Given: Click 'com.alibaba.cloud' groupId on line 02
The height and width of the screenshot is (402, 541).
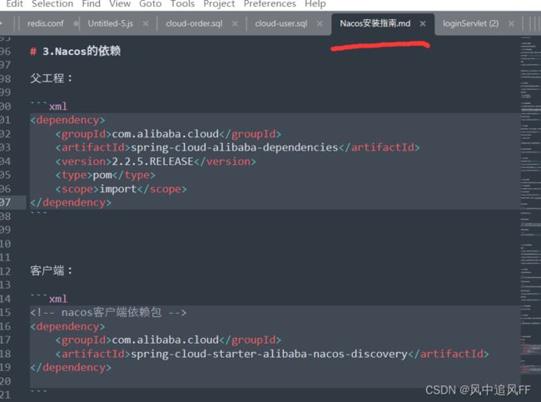Looking at the screenshot, I should [166, 134].
